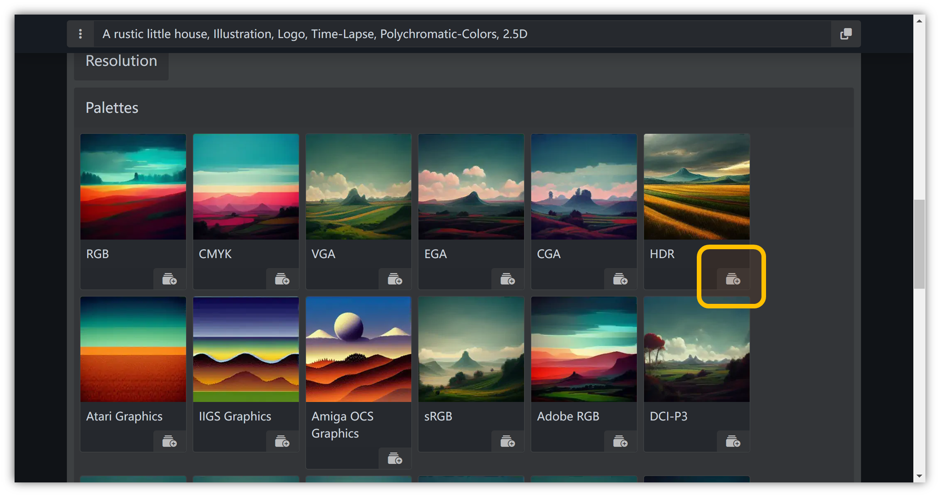Add the EGA palette via its icon
Screen dimensions: 940x497
coord(507,279)
